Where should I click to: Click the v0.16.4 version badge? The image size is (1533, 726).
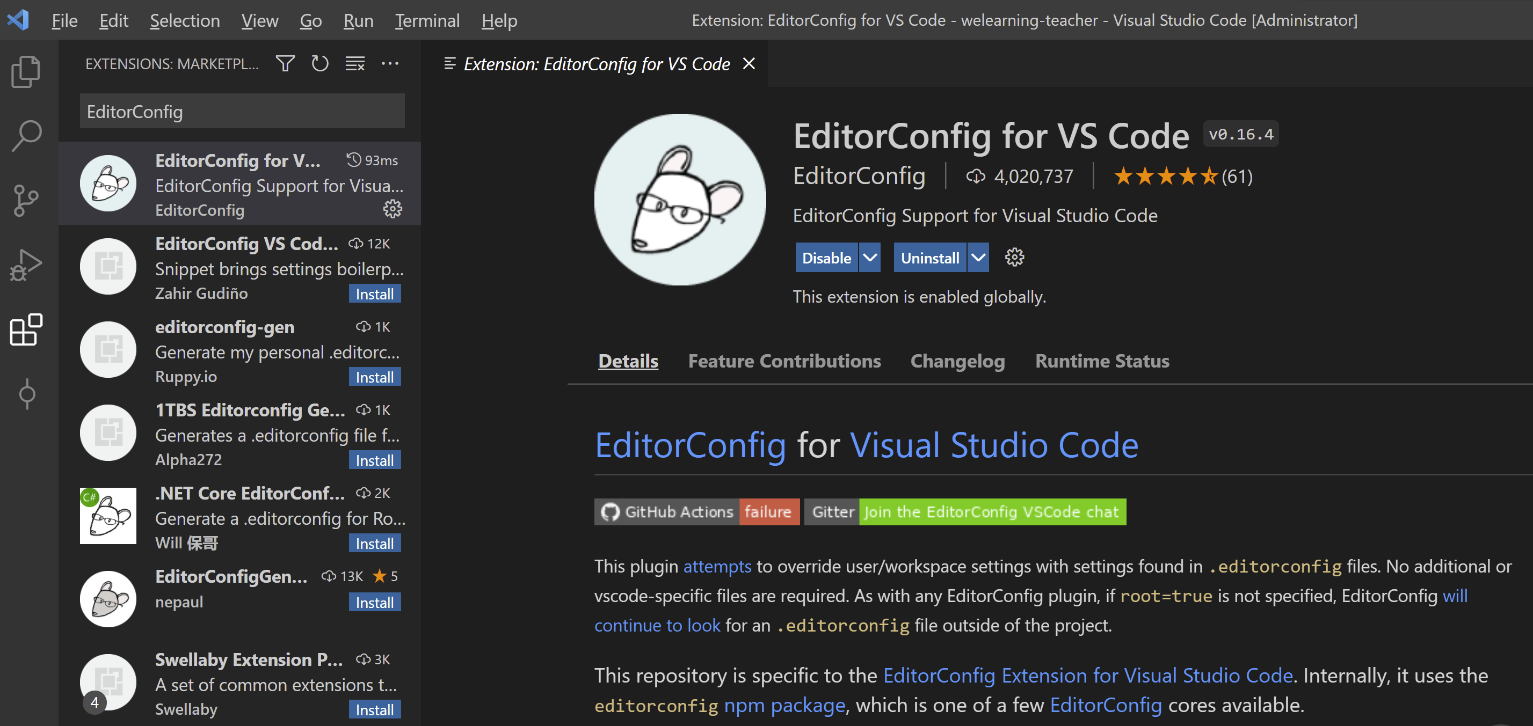click(1241, 134)
